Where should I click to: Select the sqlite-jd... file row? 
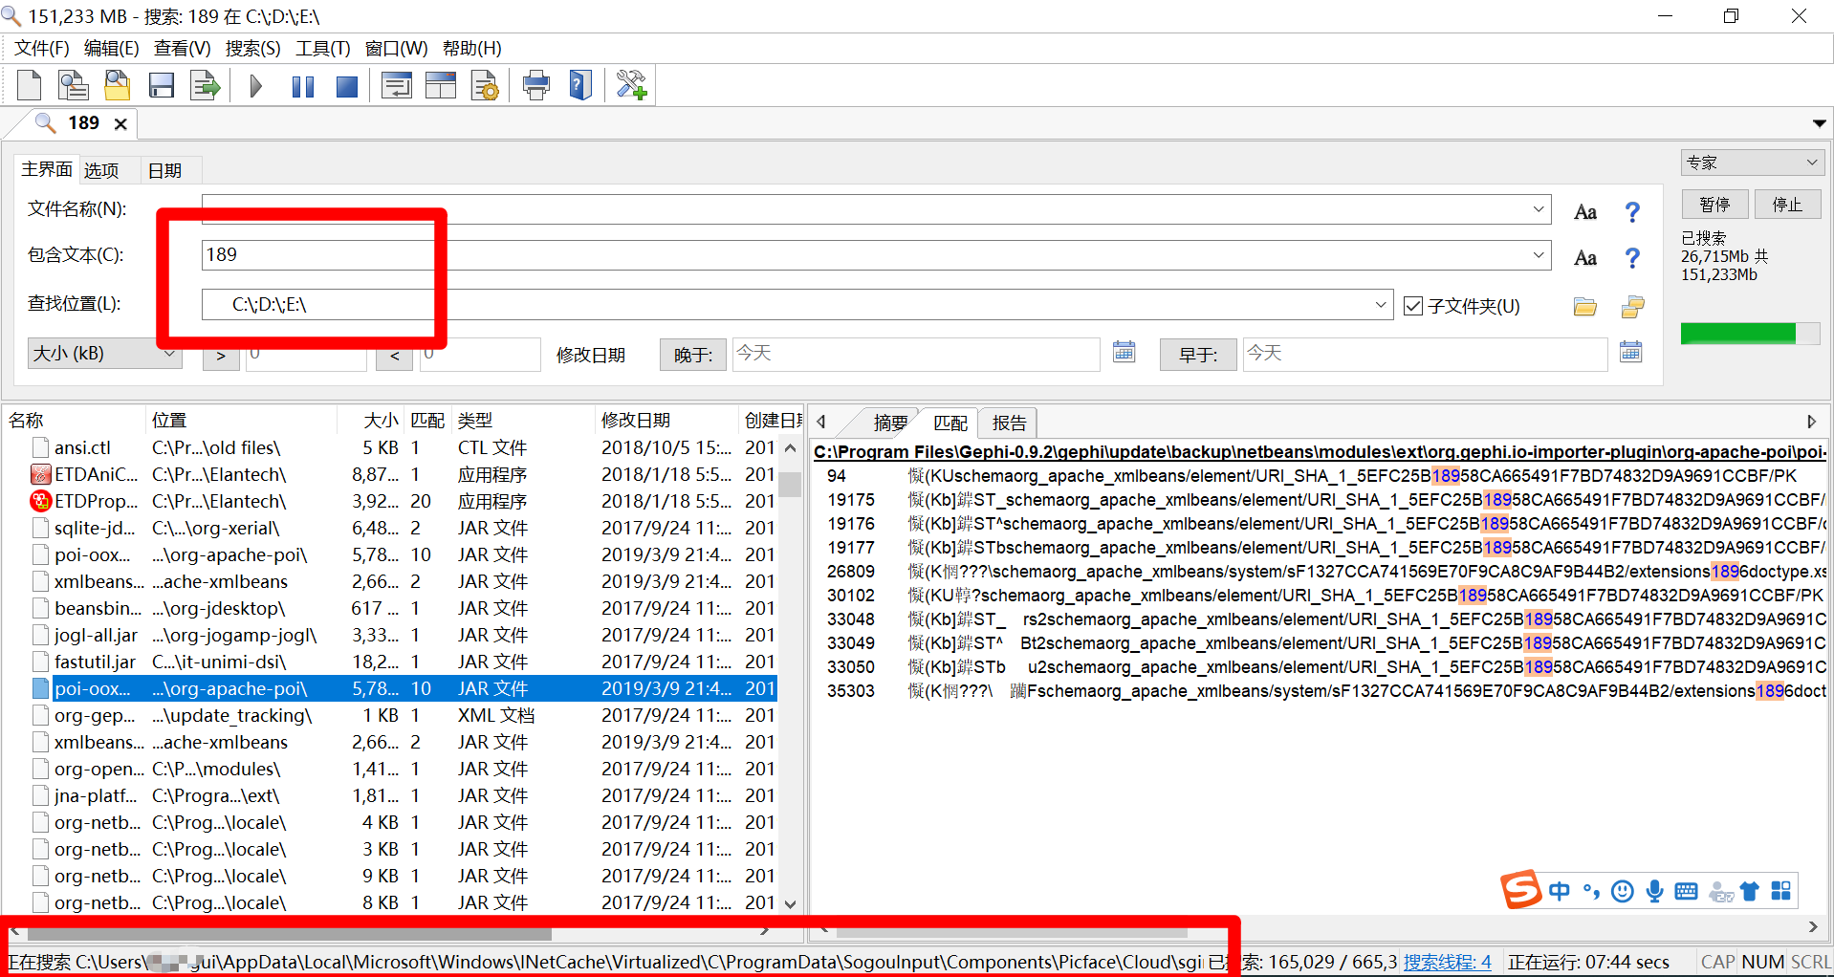tap(403, 528)
